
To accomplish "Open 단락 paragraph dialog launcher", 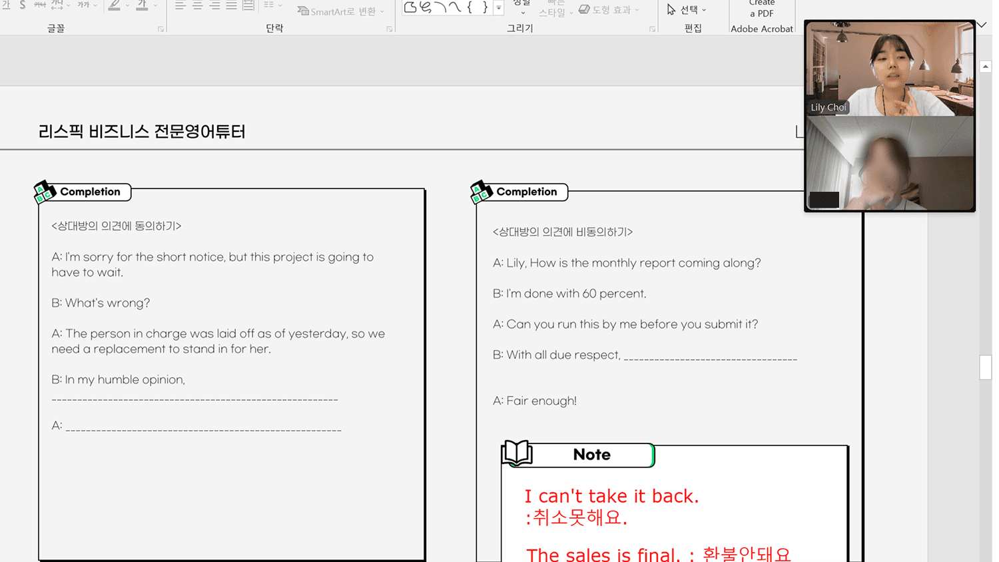I will [390, 29].
